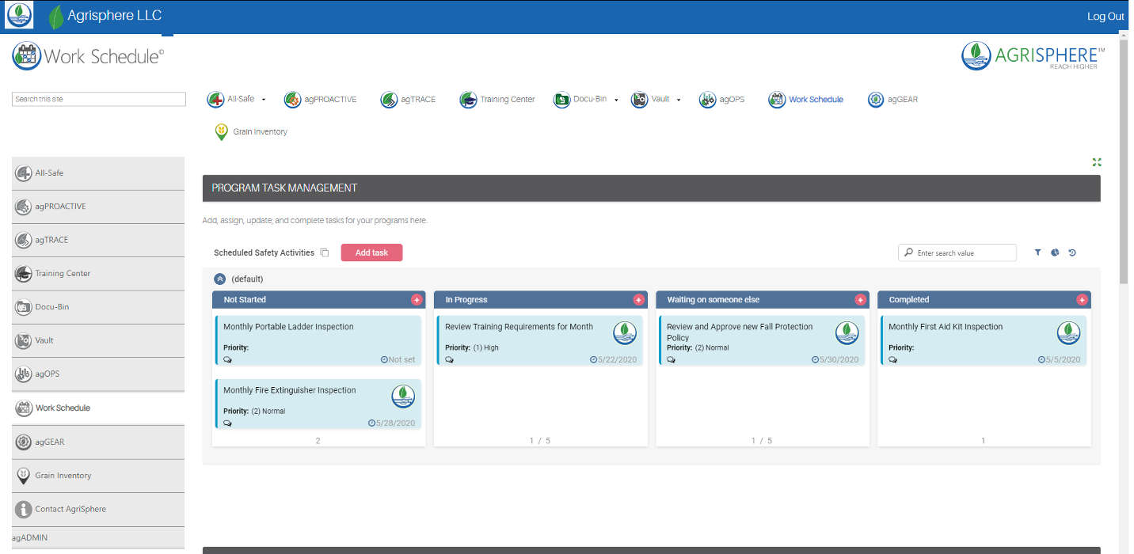The height and width of the screenshot is (554, 1134).
Task: Open Contact AgriSphere in the left sidebar
Action: [98, 509]
